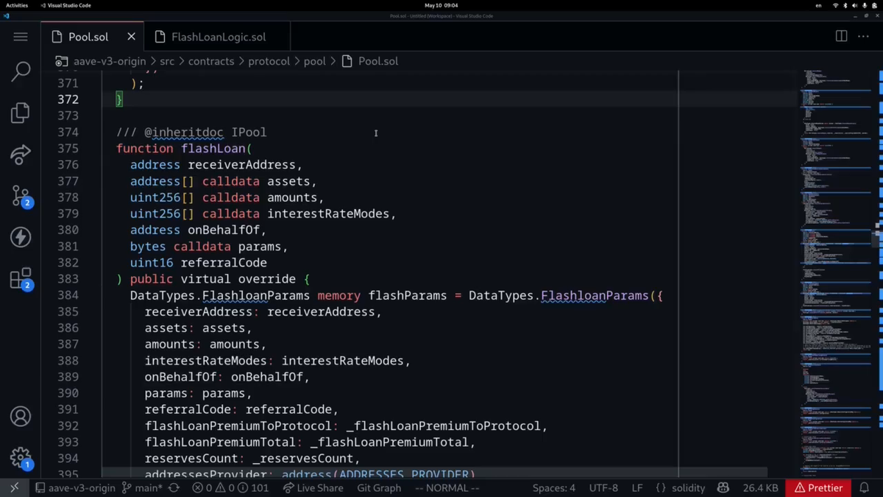The image size is (883, 497).
Task: Open the editor More Actions ellipsis
Action: tap(863, 36)
